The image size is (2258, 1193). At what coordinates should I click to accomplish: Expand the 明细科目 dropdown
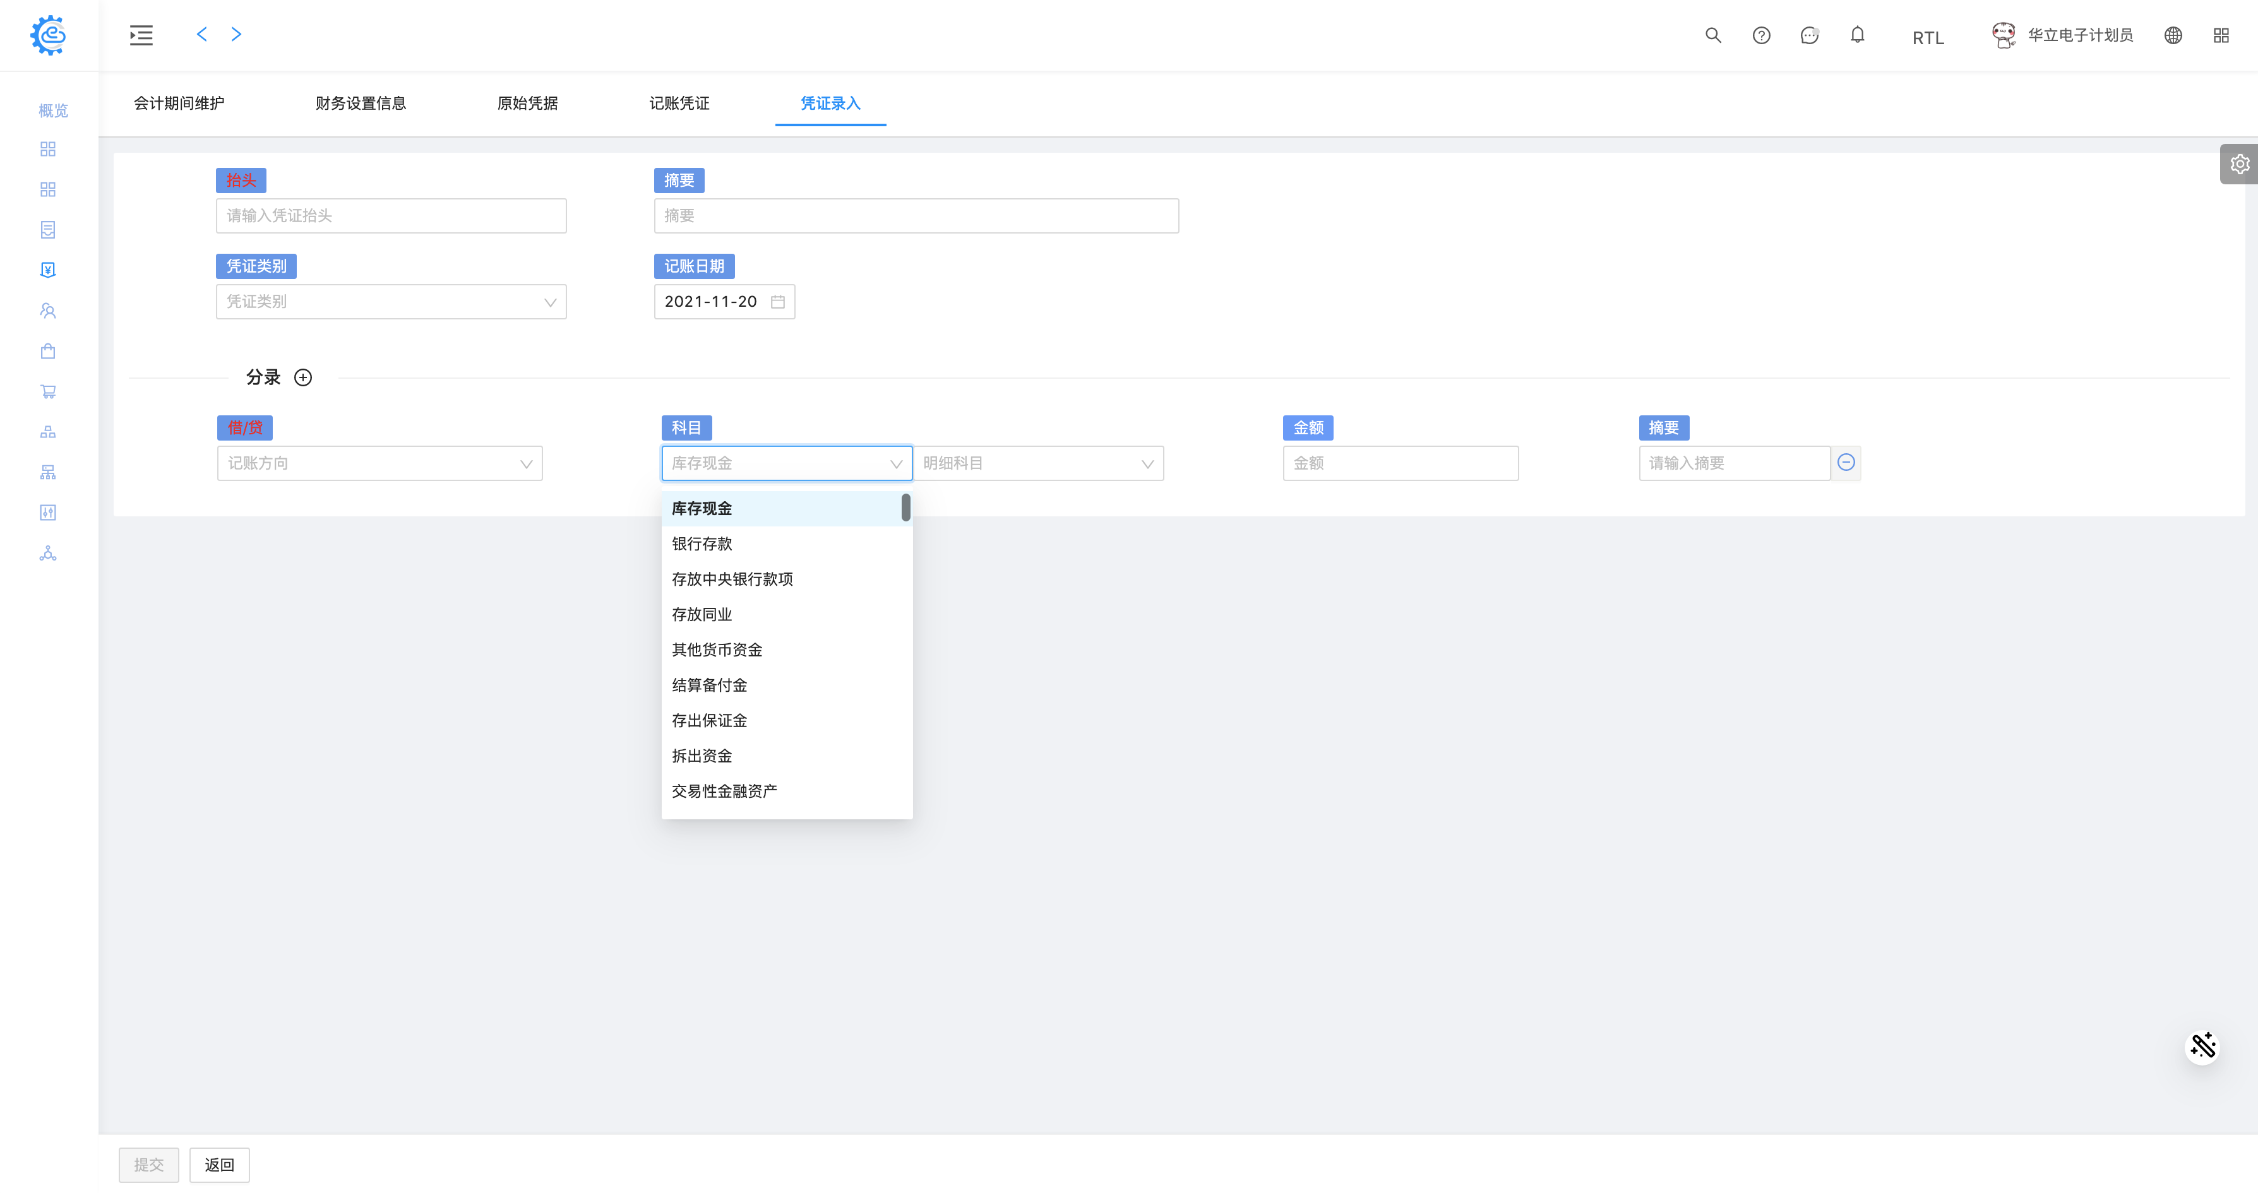click(x=1038, y=464)
